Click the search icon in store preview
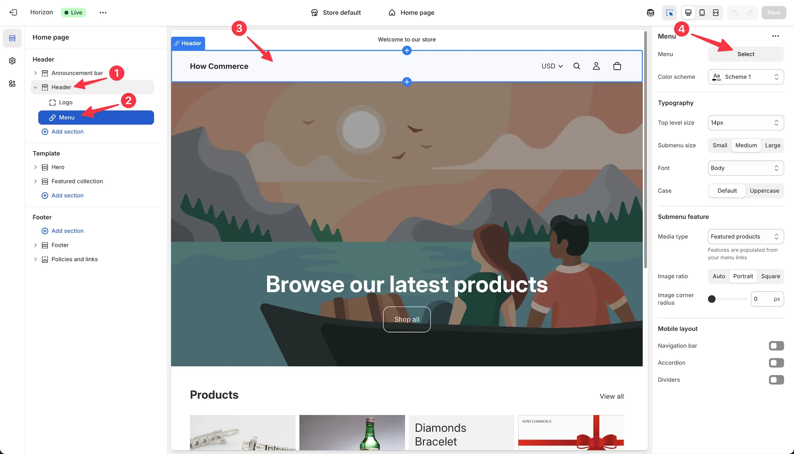 point(577,66)
